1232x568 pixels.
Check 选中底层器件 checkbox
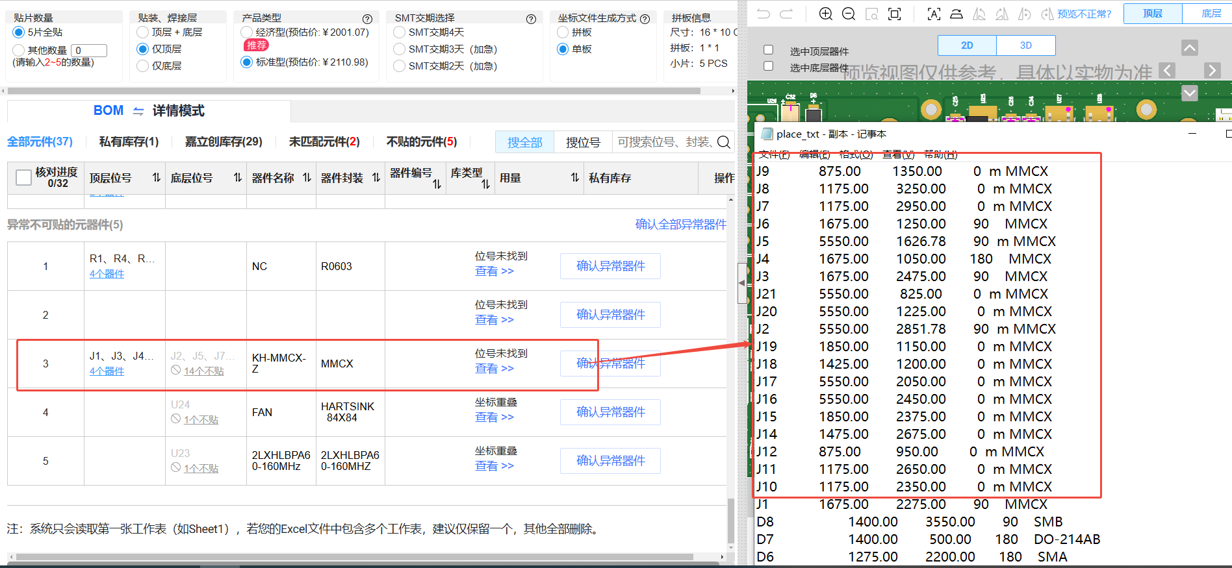(x=768, y=66)
